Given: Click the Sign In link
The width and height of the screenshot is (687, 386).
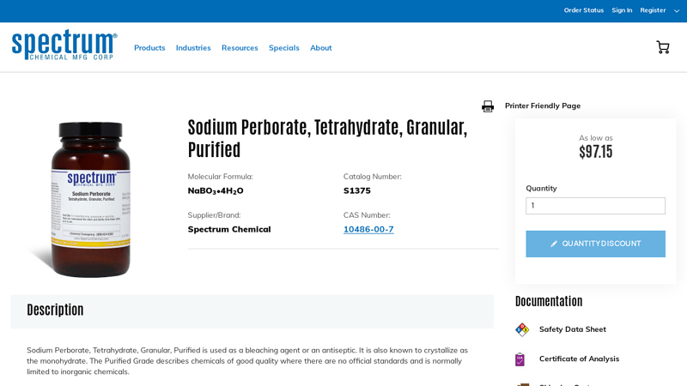Looking at the screenshot, I should (x=622, y=10).
